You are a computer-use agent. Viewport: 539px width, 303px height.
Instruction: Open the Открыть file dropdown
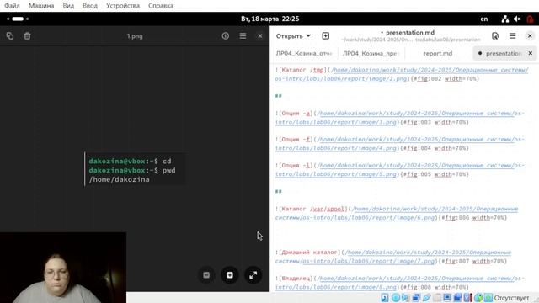293,35
